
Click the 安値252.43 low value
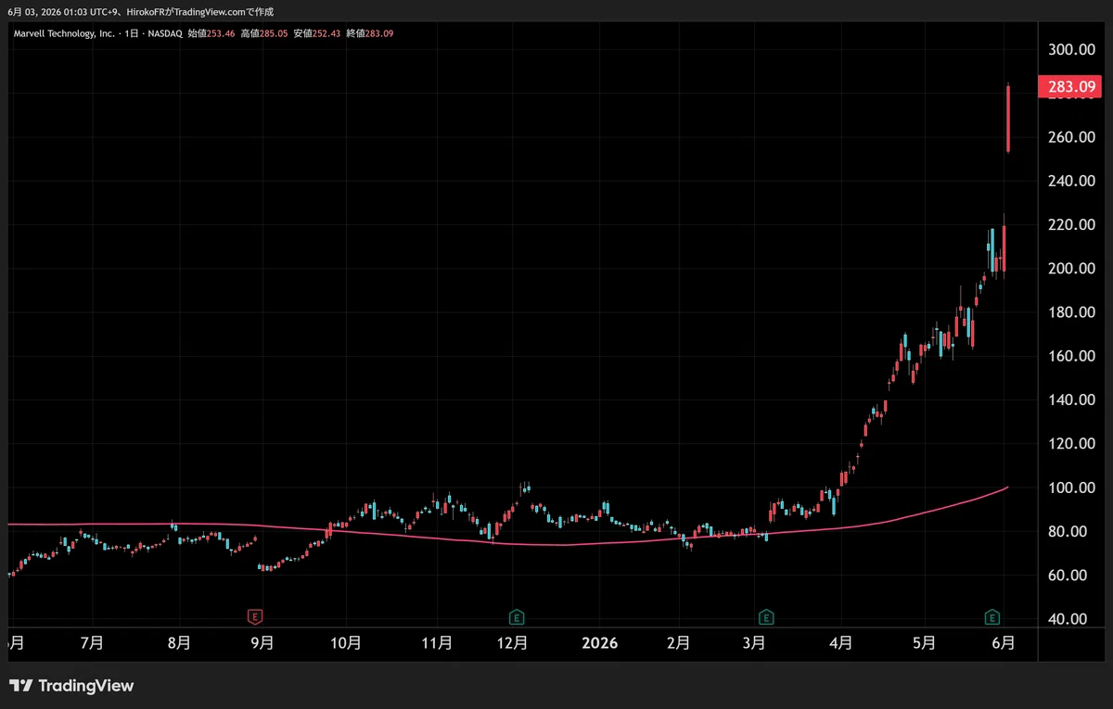[316, 33]
